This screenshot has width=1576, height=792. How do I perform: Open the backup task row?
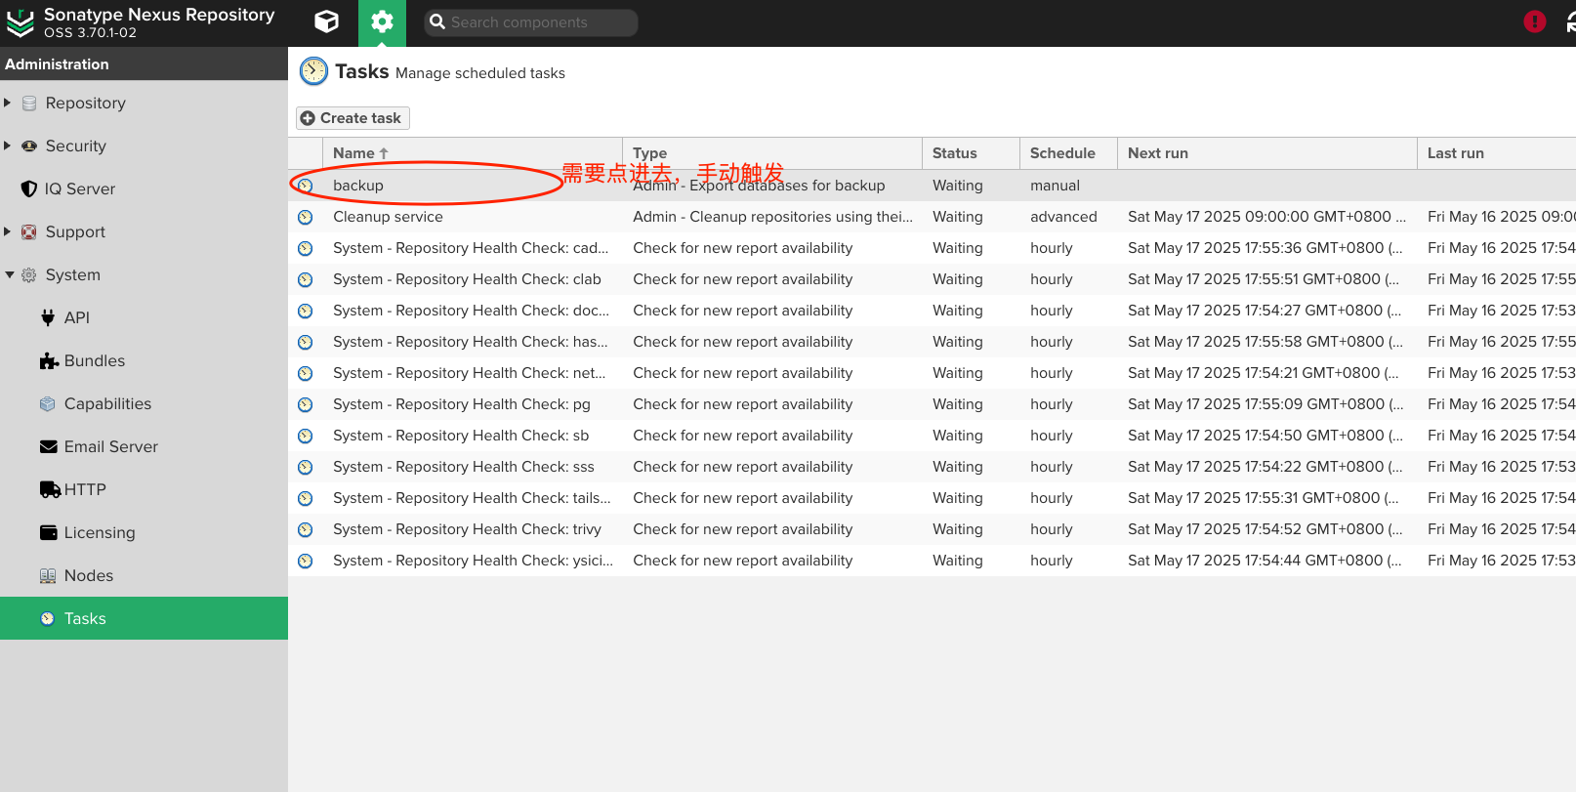pos(358,186)
